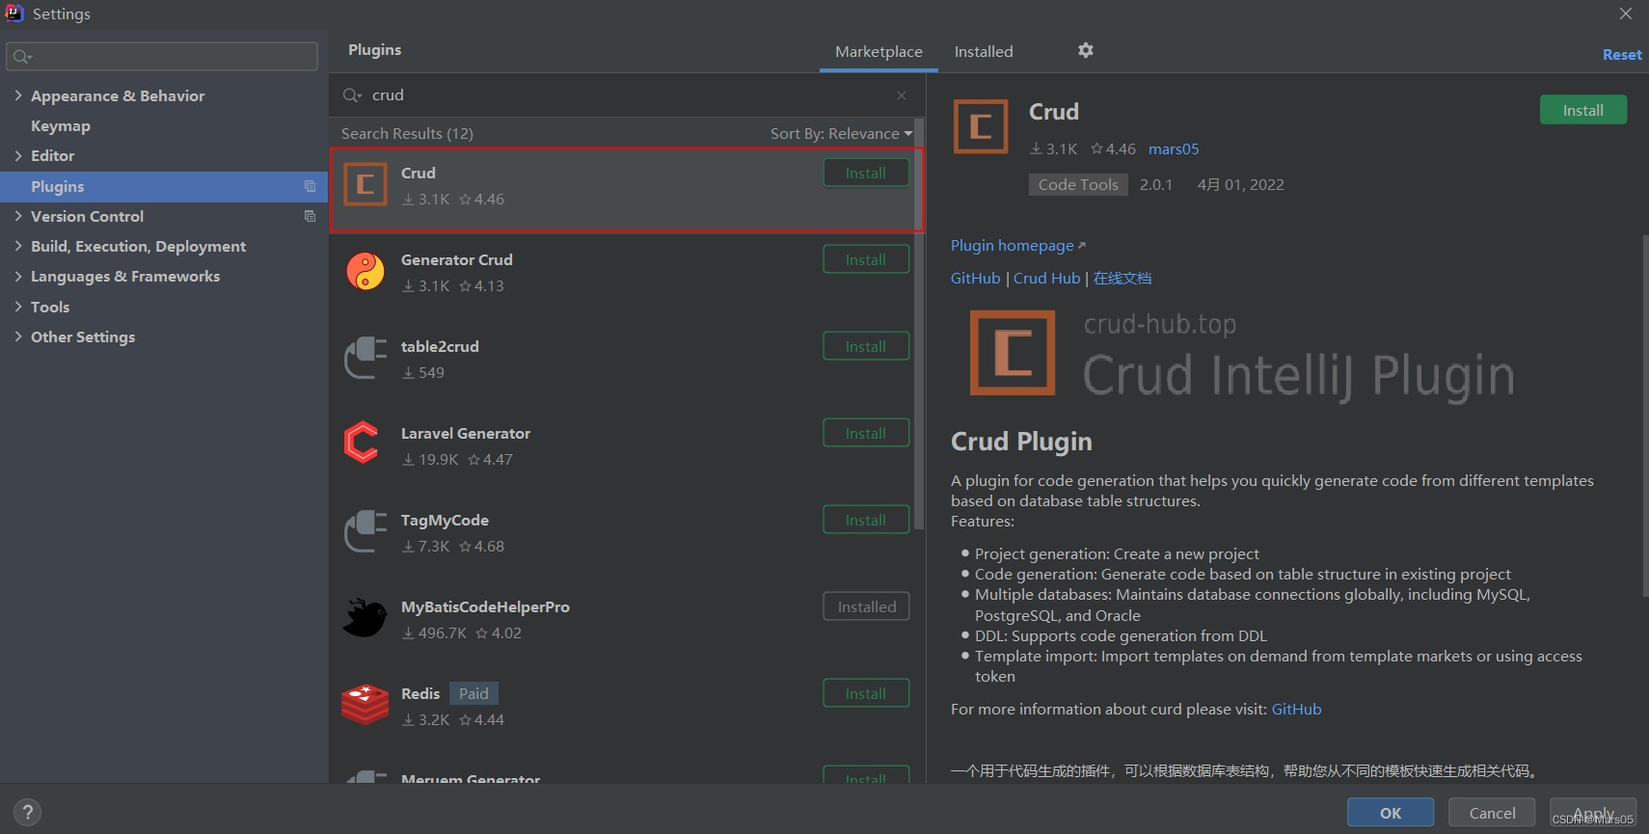This screenshot has height=834, width=1649.
Task: Install the Generator Crud plugin
Action: [866, 260]
